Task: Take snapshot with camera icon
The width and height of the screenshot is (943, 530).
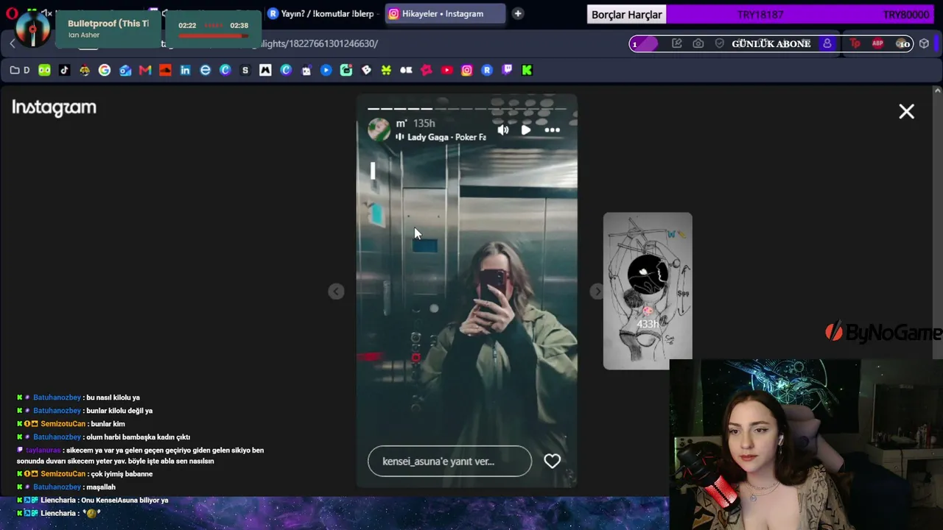Action: point(698,43)
